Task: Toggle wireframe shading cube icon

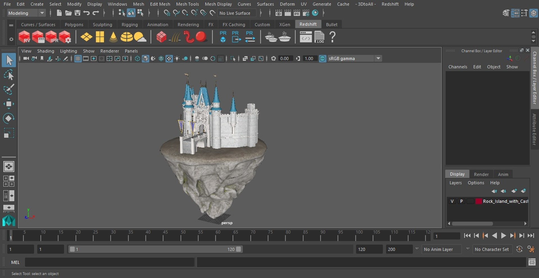Action: coord(137,58)
